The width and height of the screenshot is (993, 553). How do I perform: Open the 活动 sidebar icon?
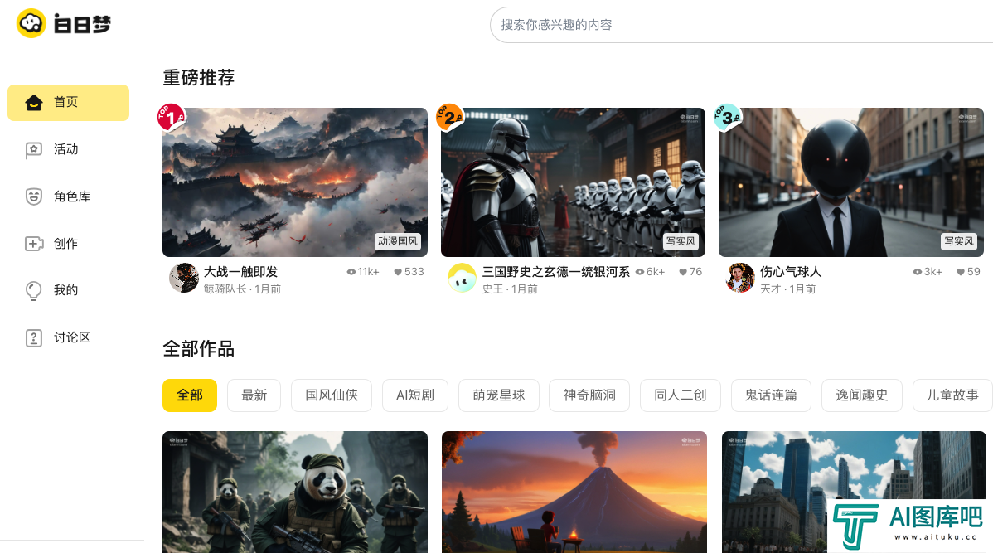(33, 149)
